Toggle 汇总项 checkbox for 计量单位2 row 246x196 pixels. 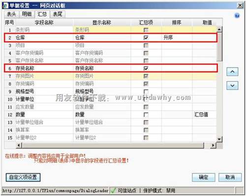click(x=146, y=138)
